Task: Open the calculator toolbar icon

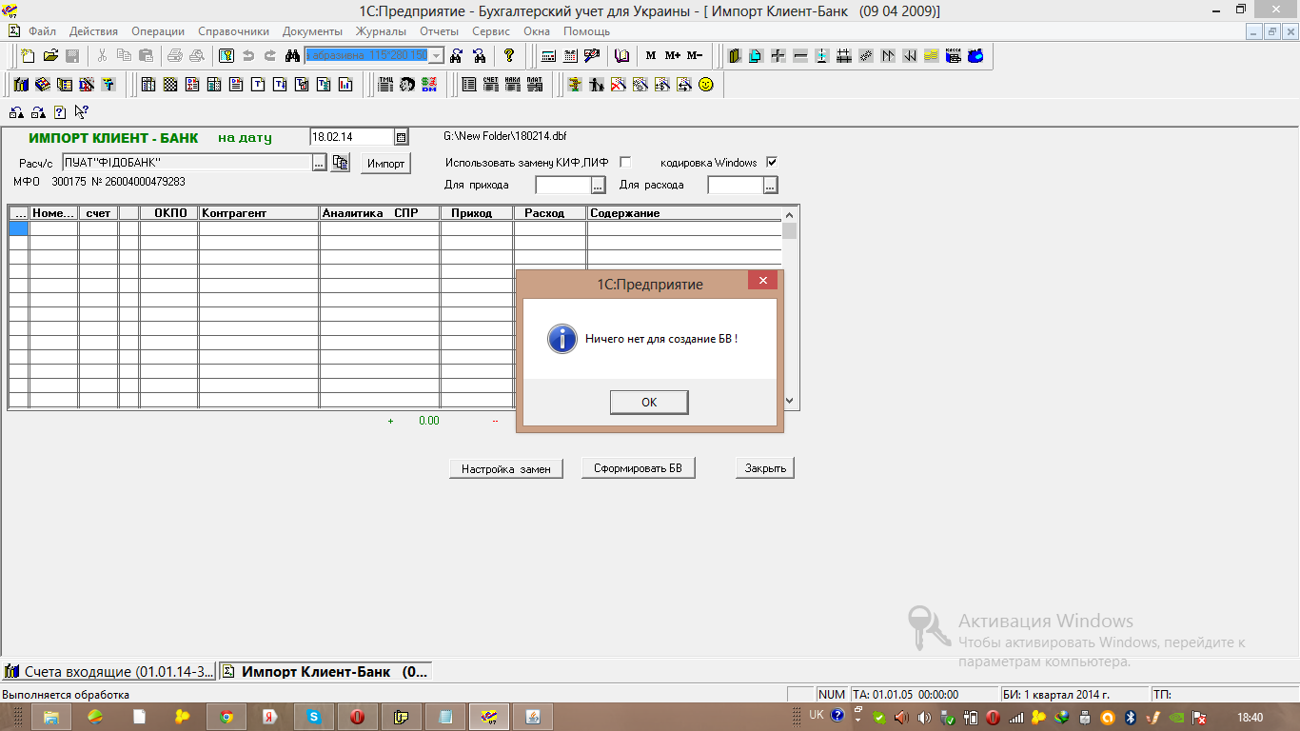Action: coord(549,55)
